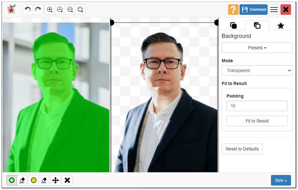Screen dimensions: 298x190
Task: Redo the last undone edit
Action: 38,9
